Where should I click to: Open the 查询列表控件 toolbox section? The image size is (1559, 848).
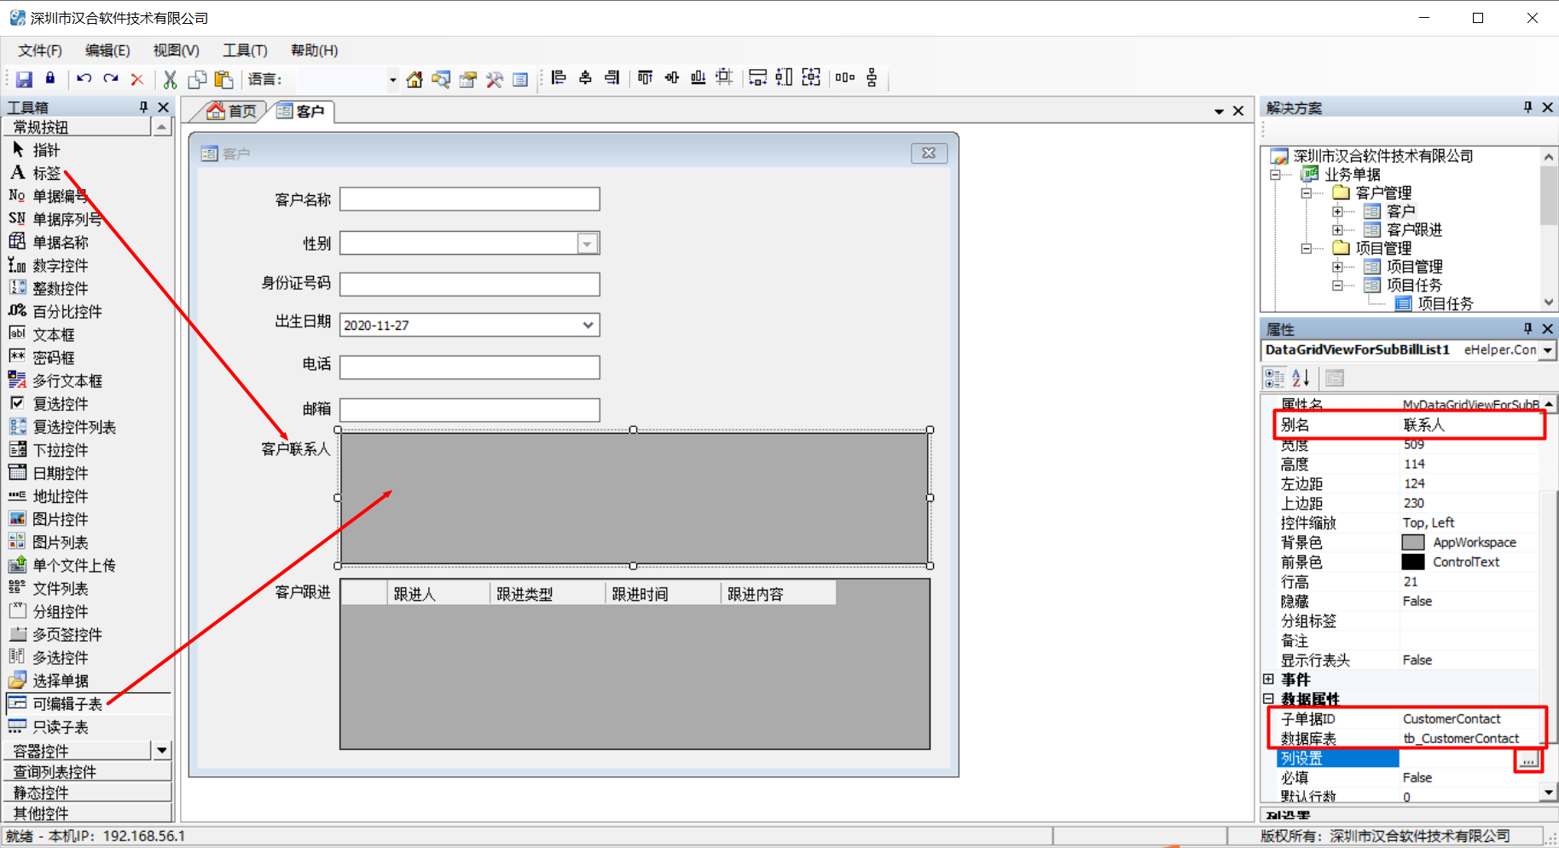[88, 772]
